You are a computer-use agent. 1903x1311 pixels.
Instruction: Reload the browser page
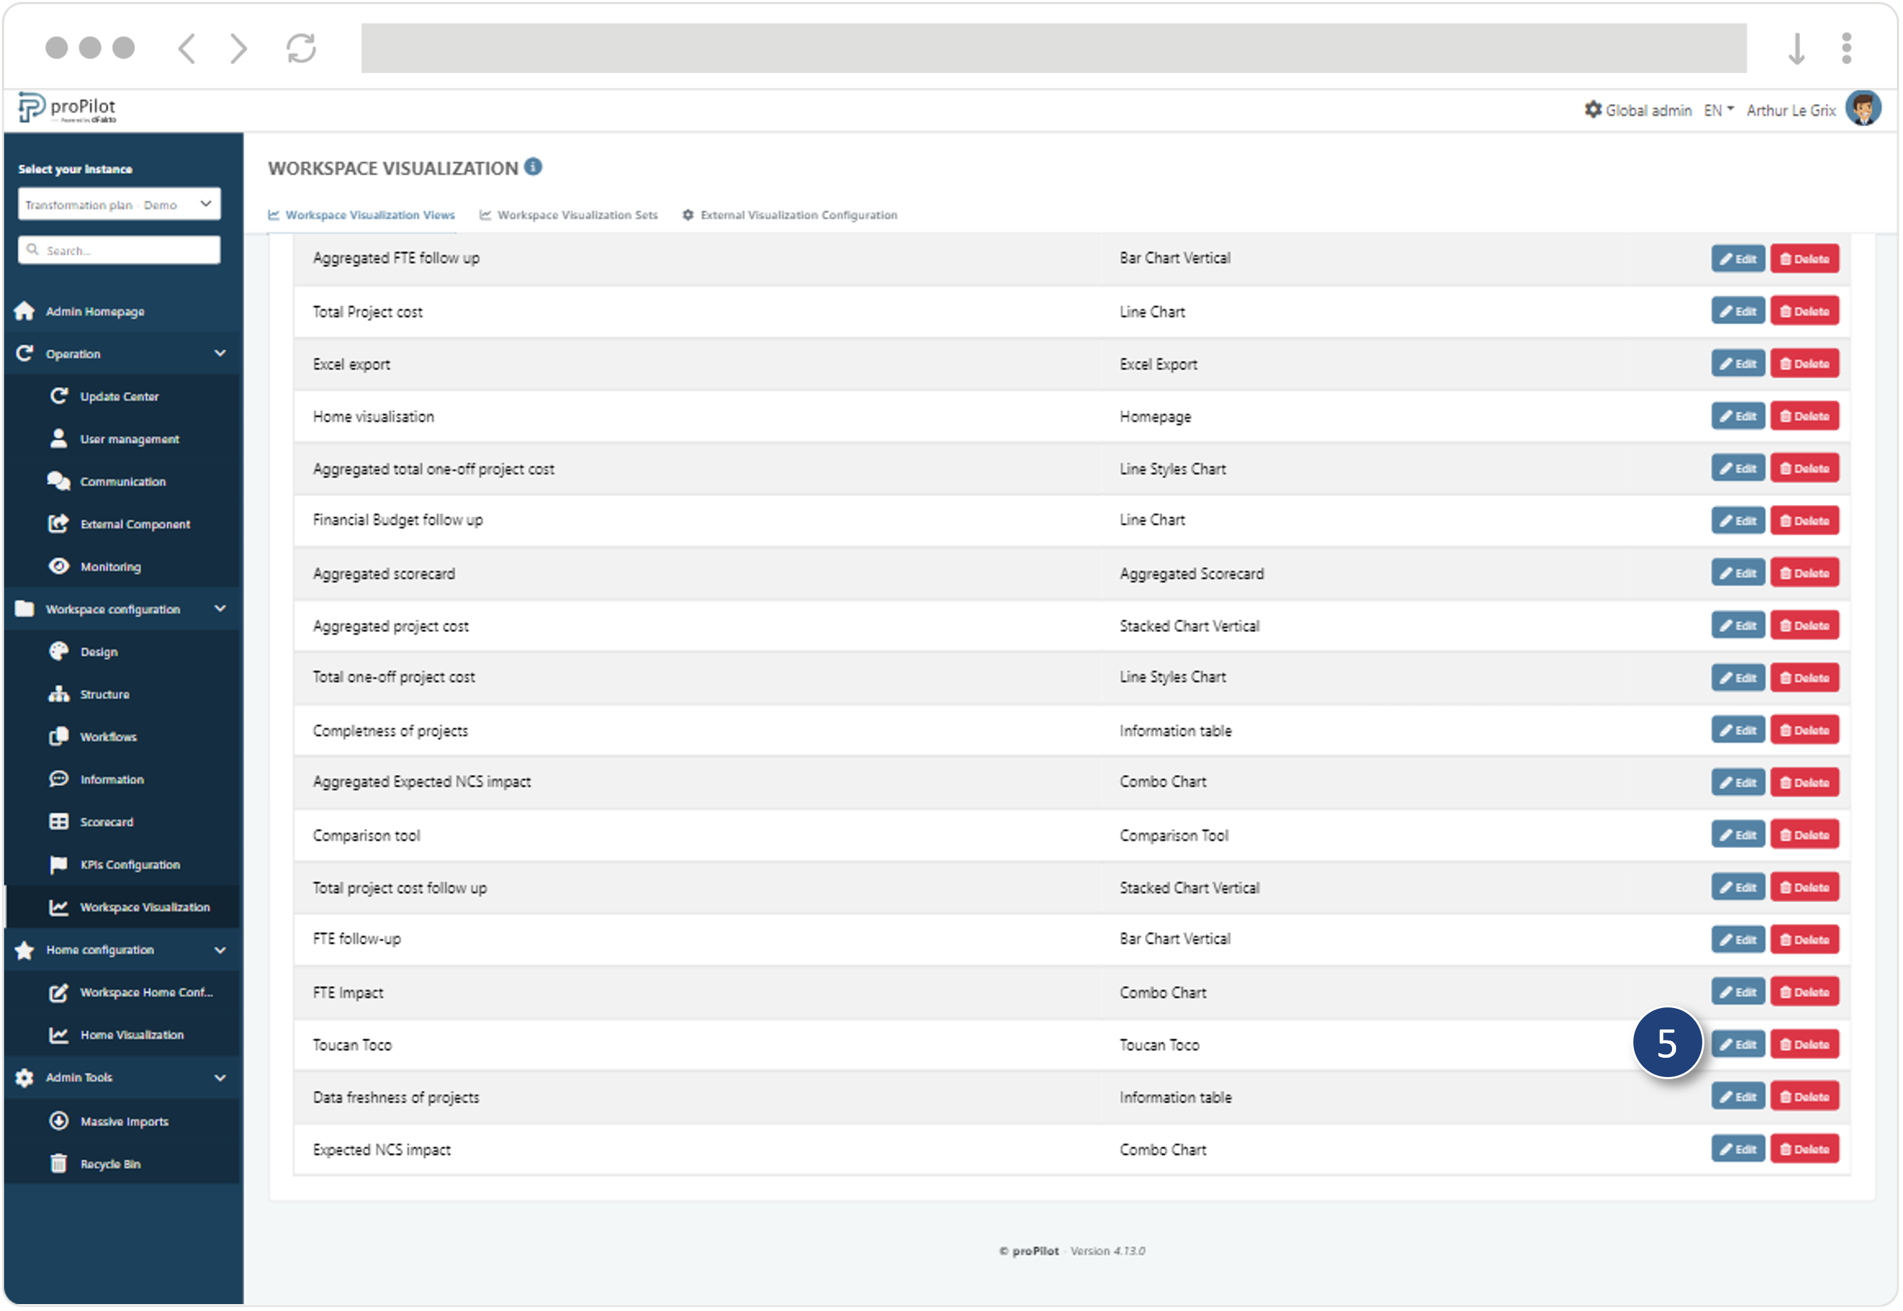[301, 48]
